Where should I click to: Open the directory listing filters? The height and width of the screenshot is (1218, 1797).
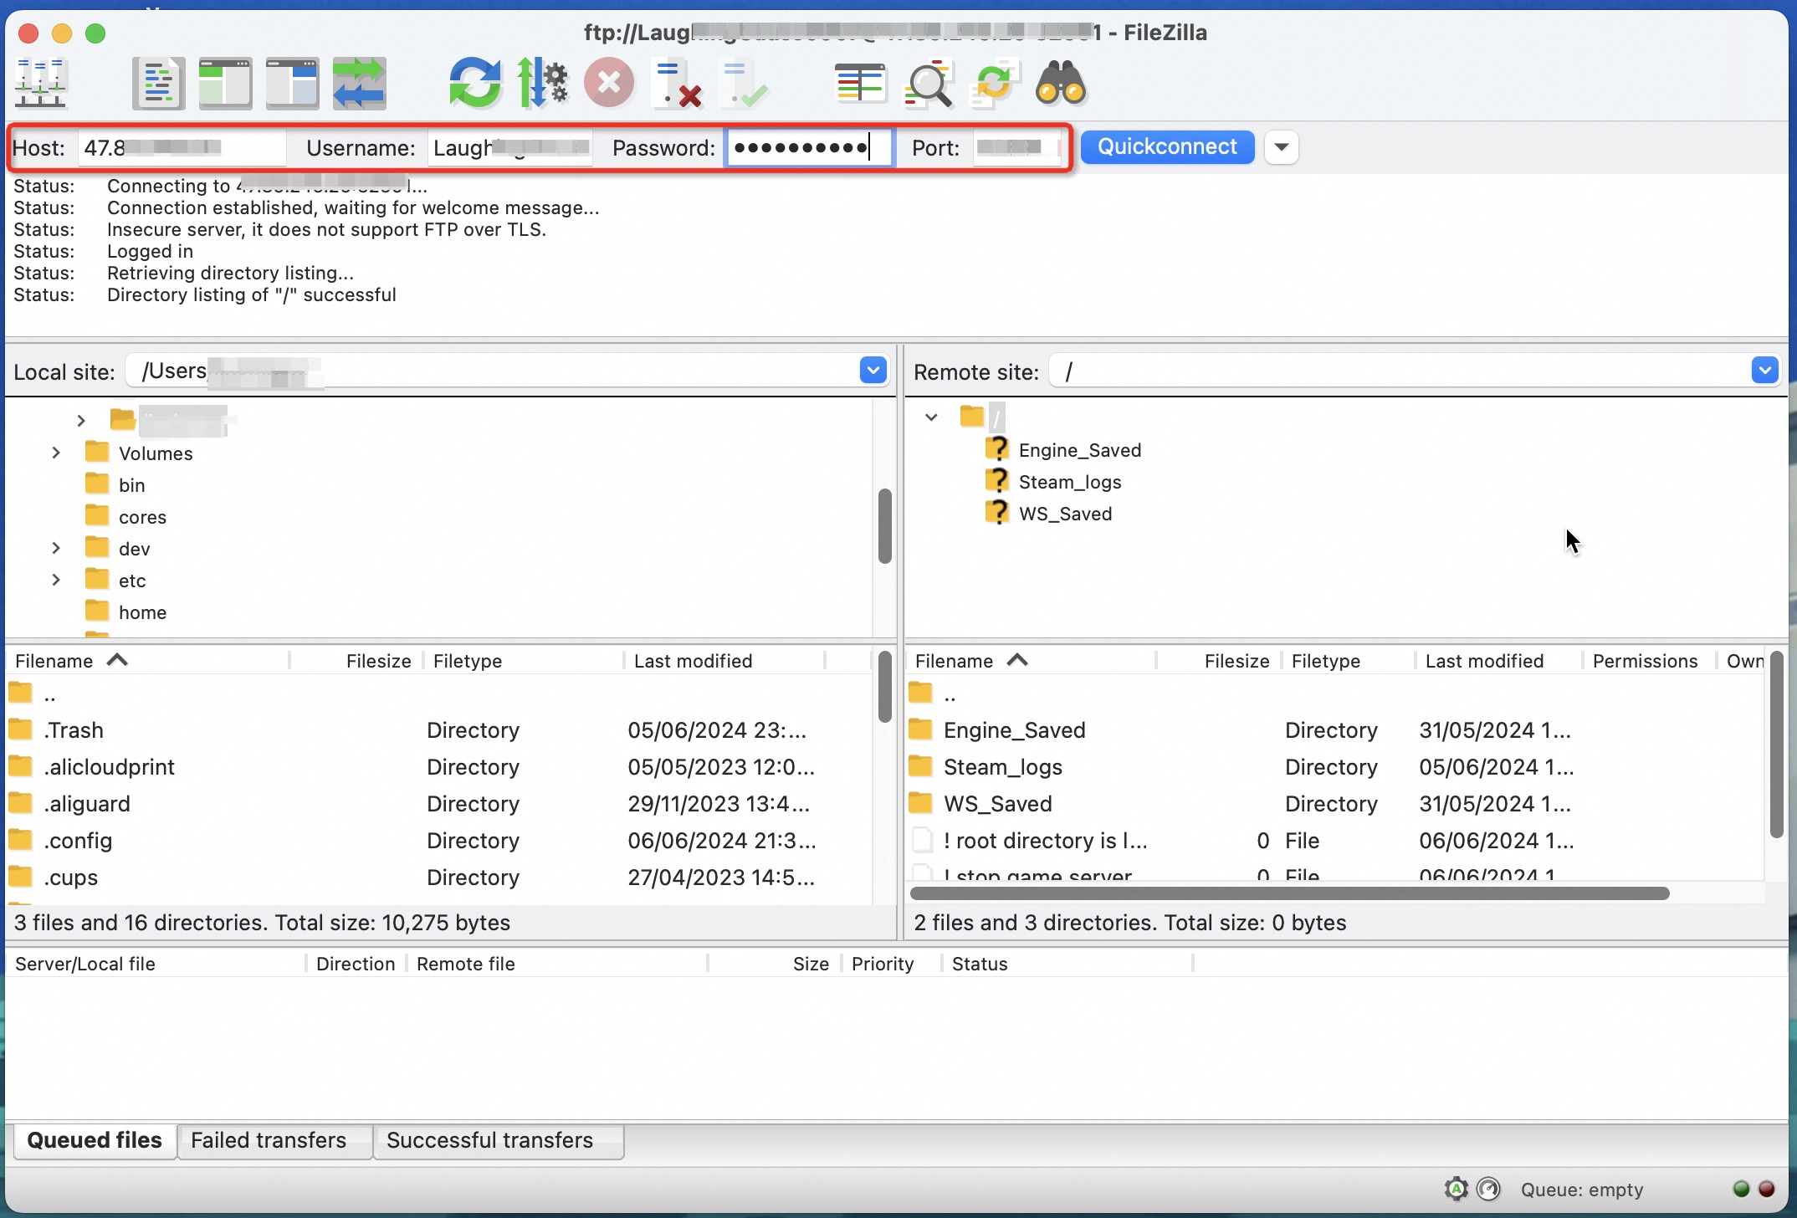(860, 83)
